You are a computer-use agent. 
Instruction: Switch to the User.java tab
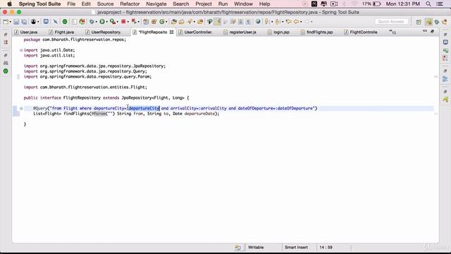coord(26,32)
